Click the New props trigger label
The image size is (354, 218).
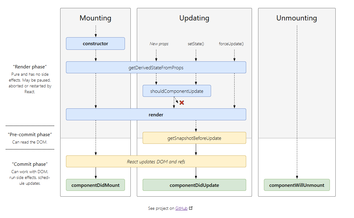[x=159, y=44]
